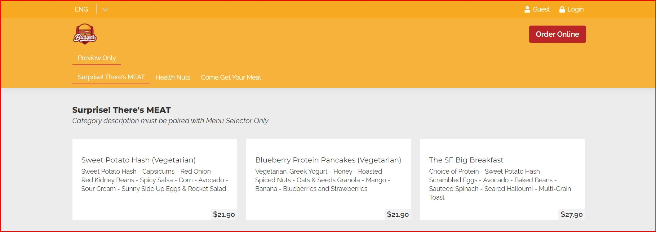Switch to Come Get Your Meat tab
This screenshot has height=232, width=656.
pyautogui.click(x=231, y=77)
